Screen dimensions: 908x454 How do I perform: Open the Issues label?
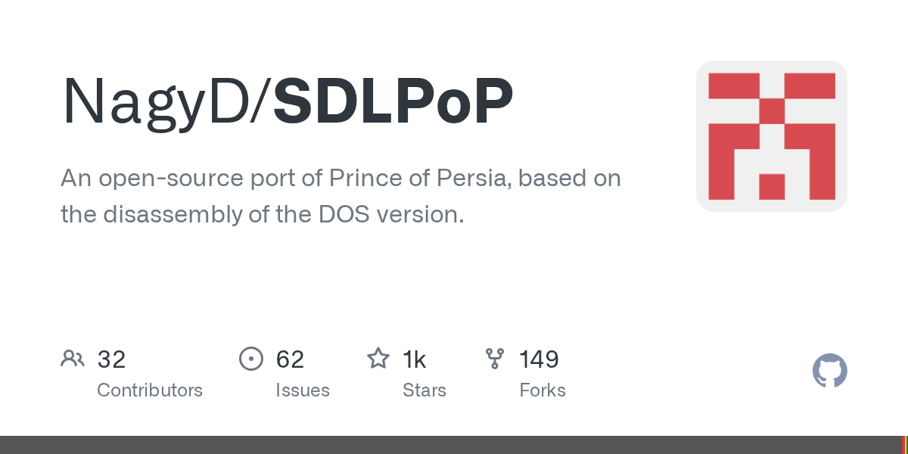pyautogui.click(x=303, y=390)
